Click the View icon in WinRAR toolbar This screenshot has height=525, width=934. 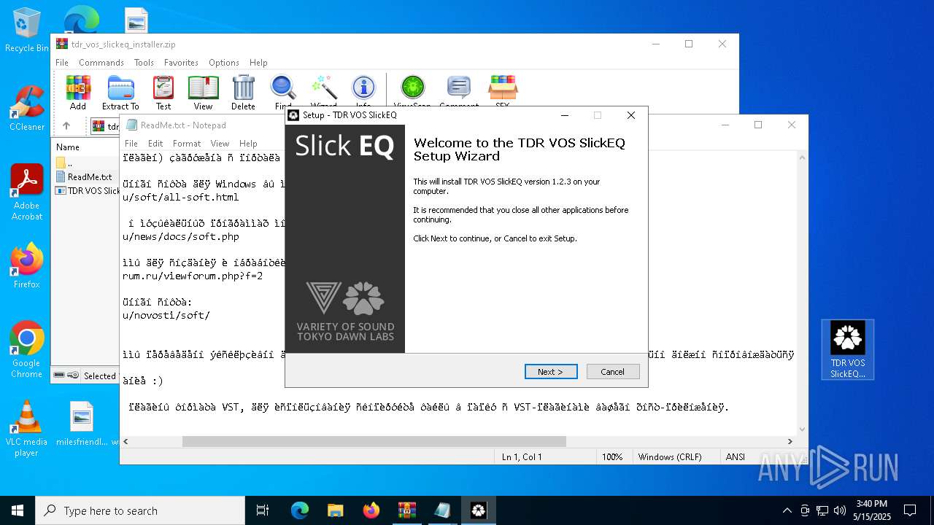click(204, 93)
